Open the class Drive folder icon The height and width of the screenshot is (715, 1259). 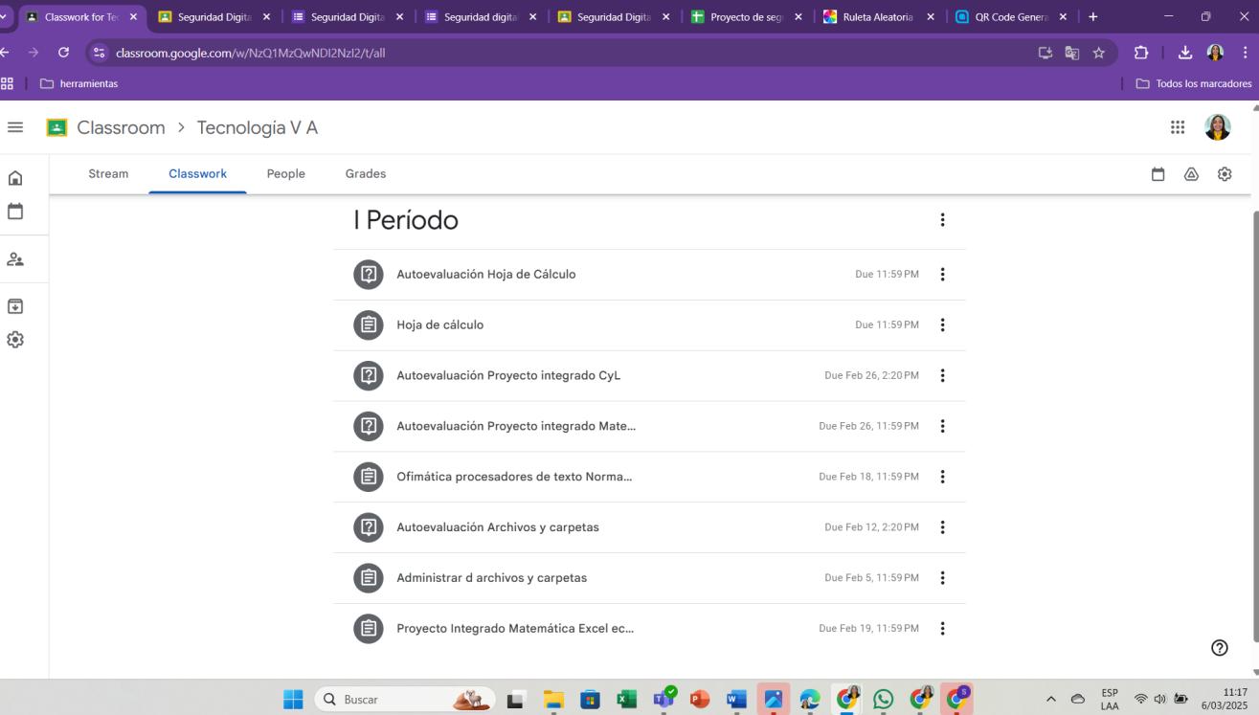pyautogui.click(x=1191, y=174)
